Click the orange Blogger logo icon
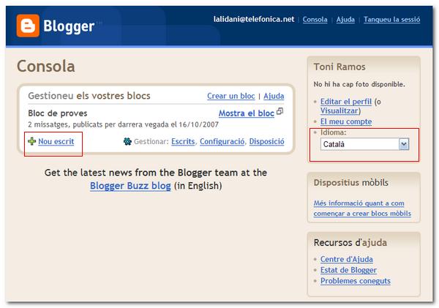This screenshot has height=308, width=439. (x=29, y=26)
